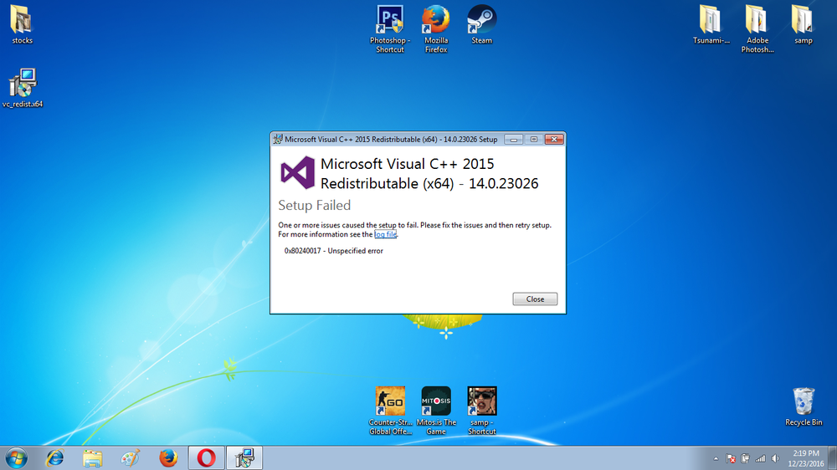Close the setup window with red X
The width and height of the screenshot is (837, 470).
pos(554,139)
